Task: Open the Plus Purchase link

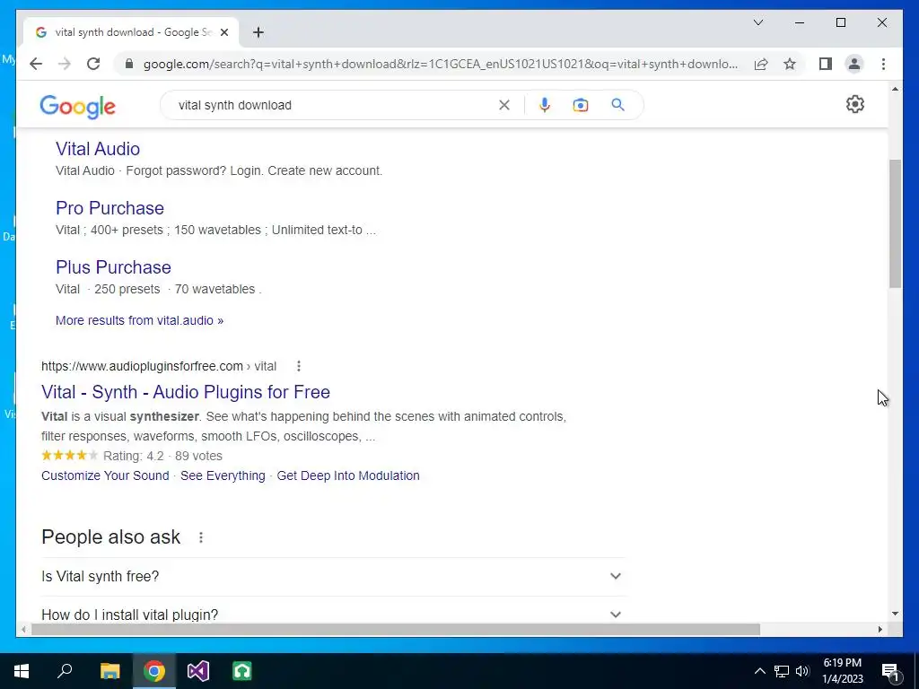Action: click(113, 267)
